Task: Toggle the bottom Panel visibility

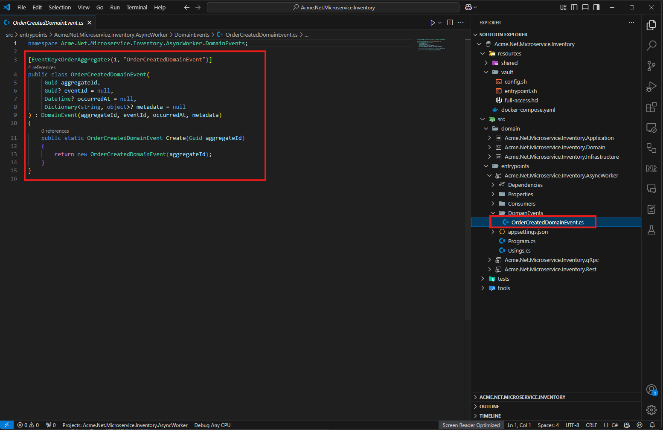Action: 585,7
